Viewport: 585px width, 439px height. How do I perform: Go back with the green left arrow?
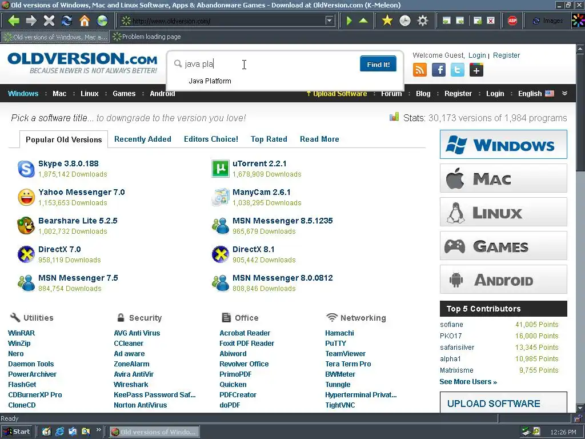(x=14, y=21)
